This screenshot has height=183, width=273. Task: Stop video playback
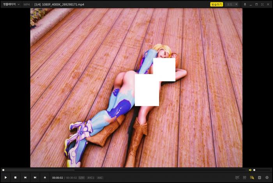[15, 178]
